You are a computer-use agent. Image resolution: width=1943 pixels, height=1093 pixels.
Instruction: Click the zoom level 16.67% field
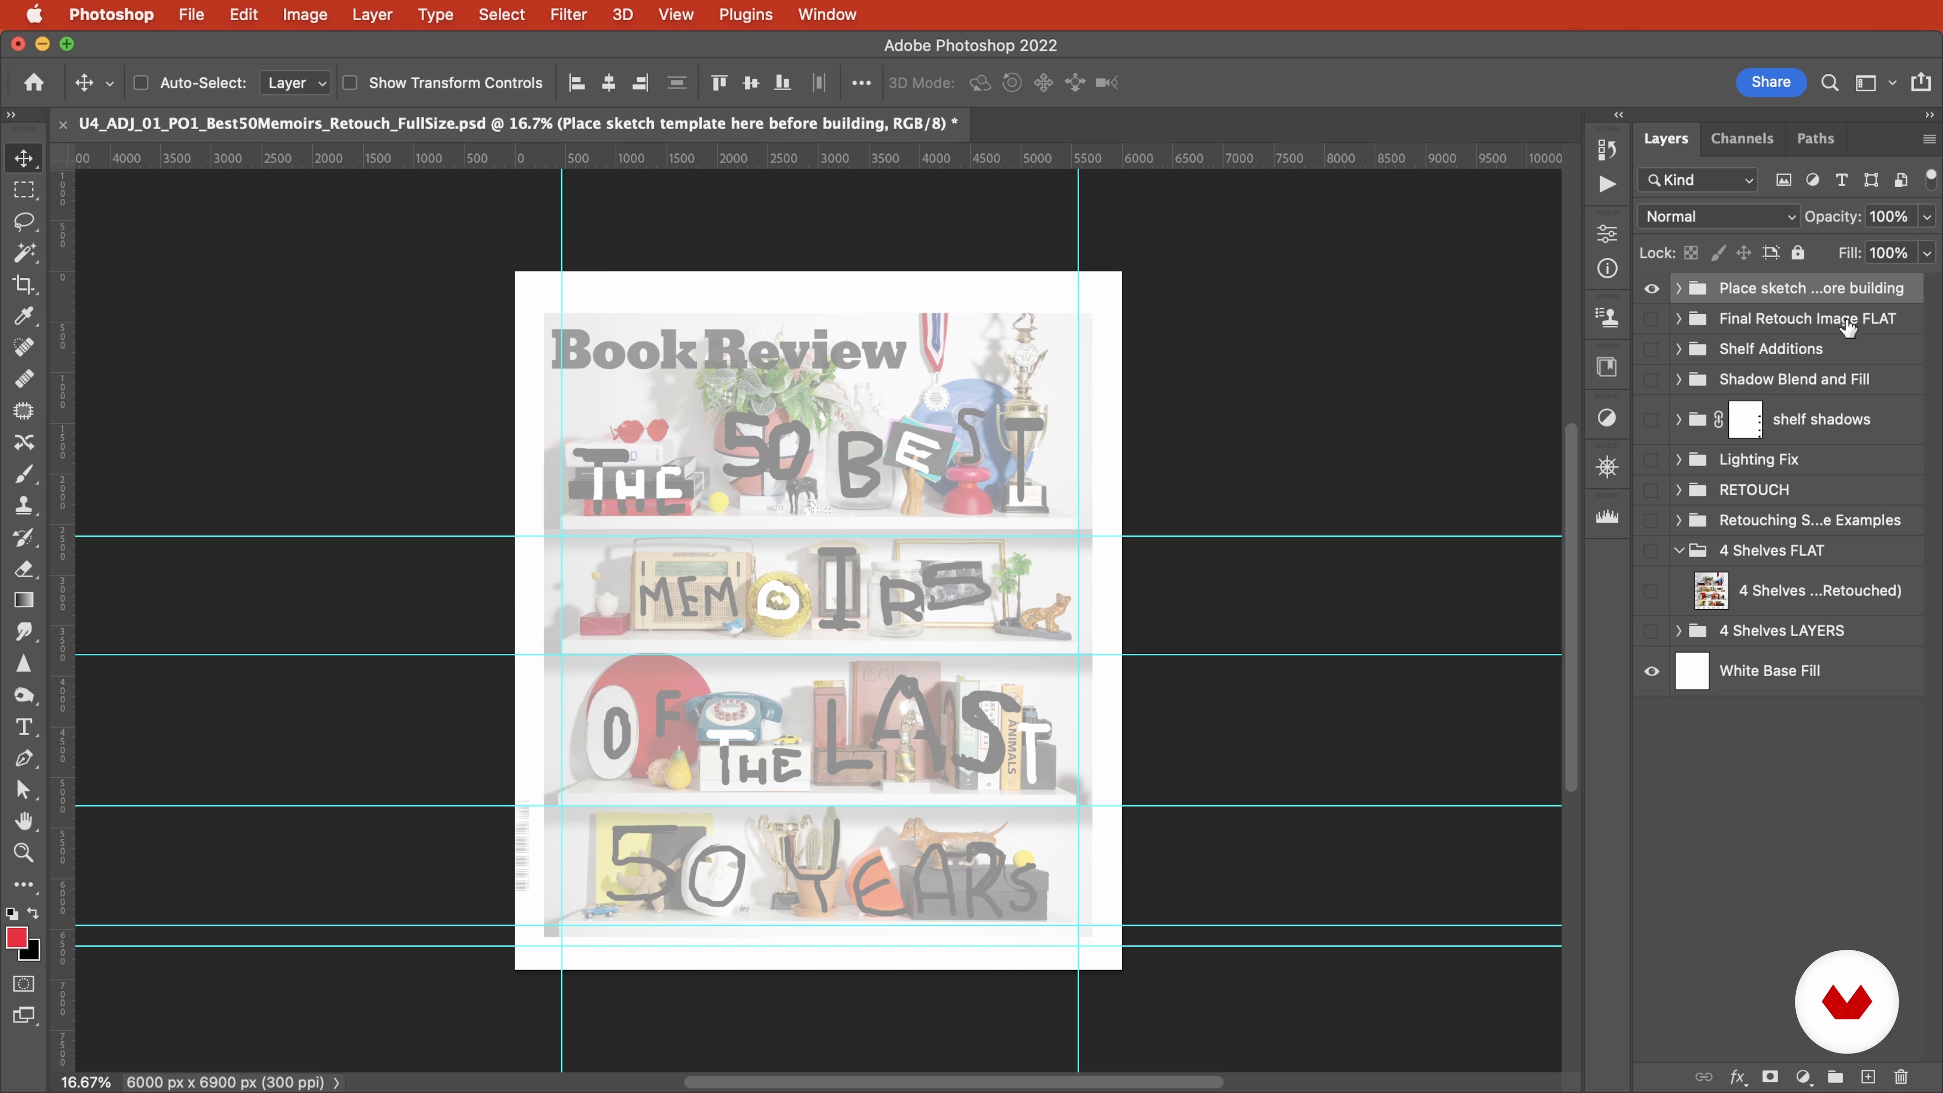[x=85, y=1082]
